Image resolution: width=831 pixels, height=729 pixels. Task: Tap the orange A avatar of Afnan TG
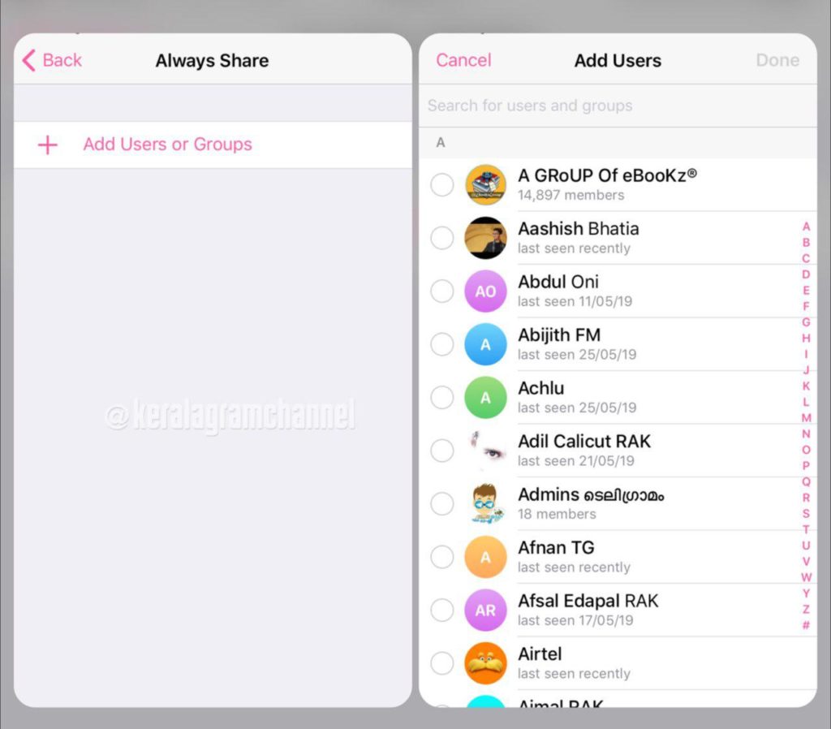[x=485, y=557]
